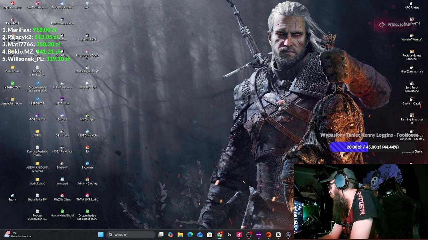Open the Steam desktop shortcut

12,197
